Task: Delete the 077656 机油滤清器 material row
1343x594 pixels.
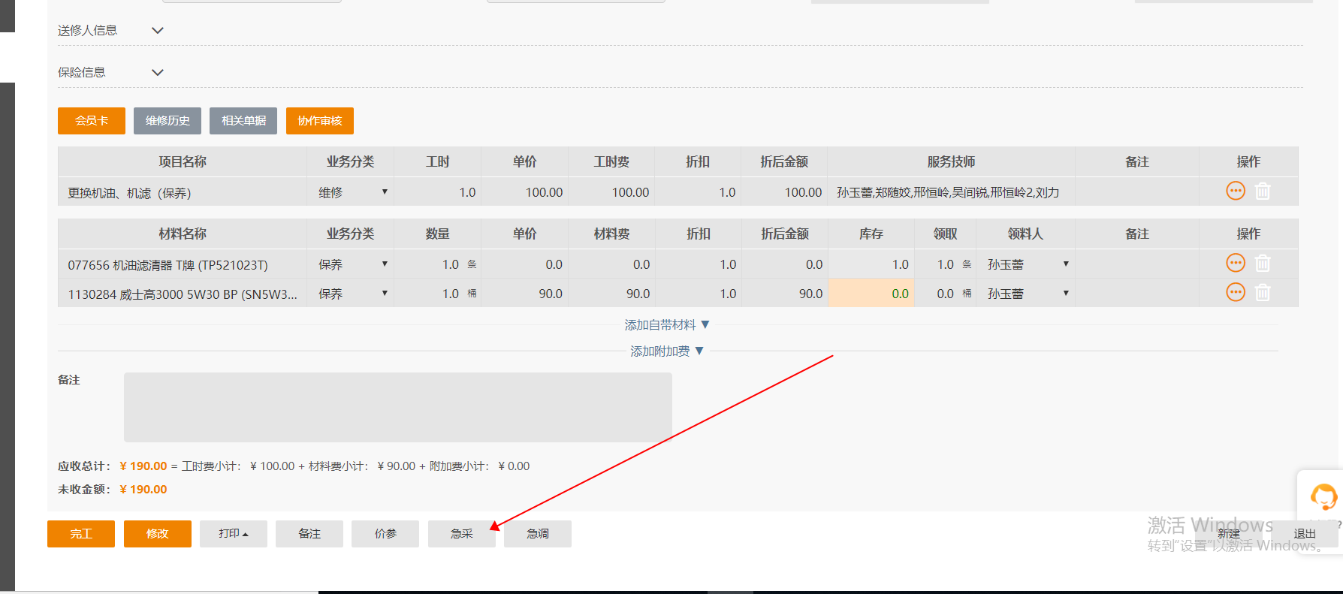Action: pyautogui.click(x=1263, y=264)
